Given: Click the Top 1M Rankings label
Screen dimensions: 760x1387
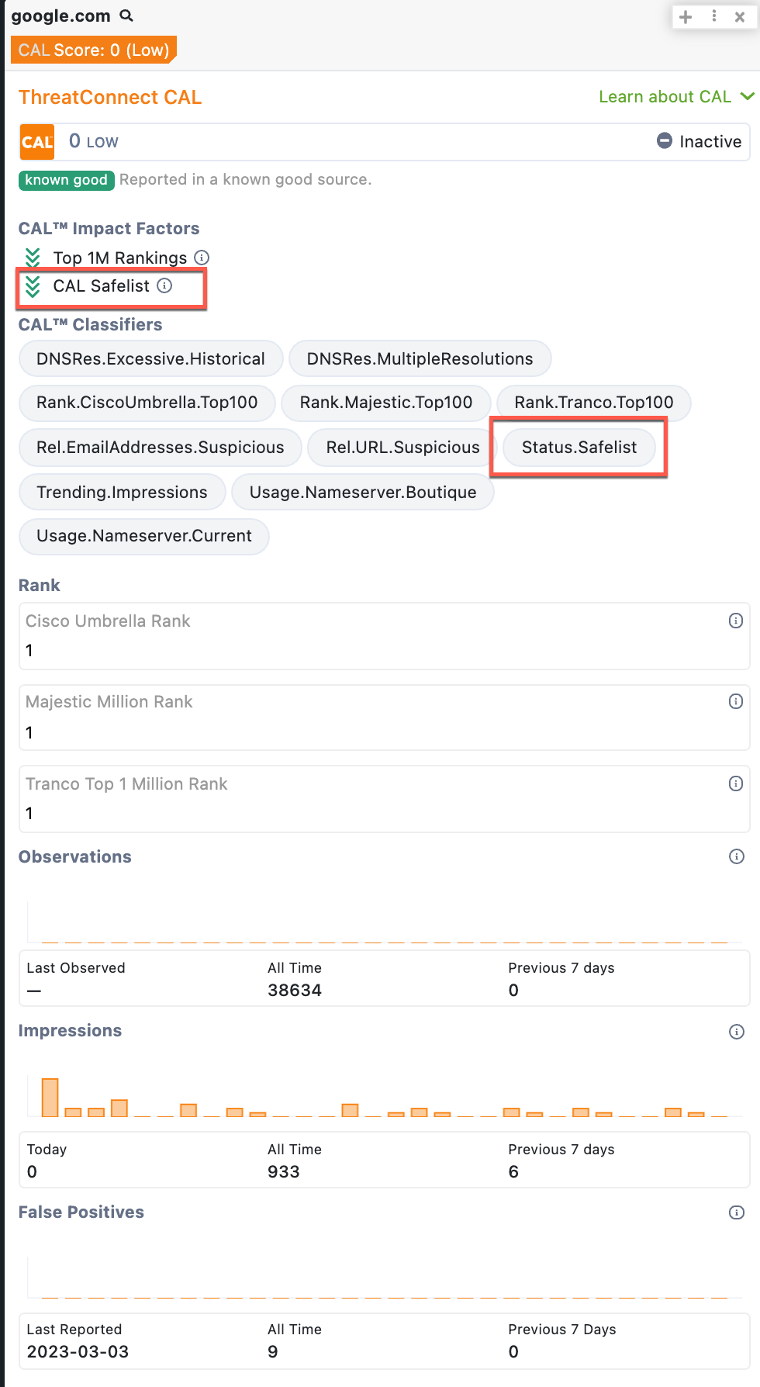Looking at the screenshot, I should click(x=120, y=258).
